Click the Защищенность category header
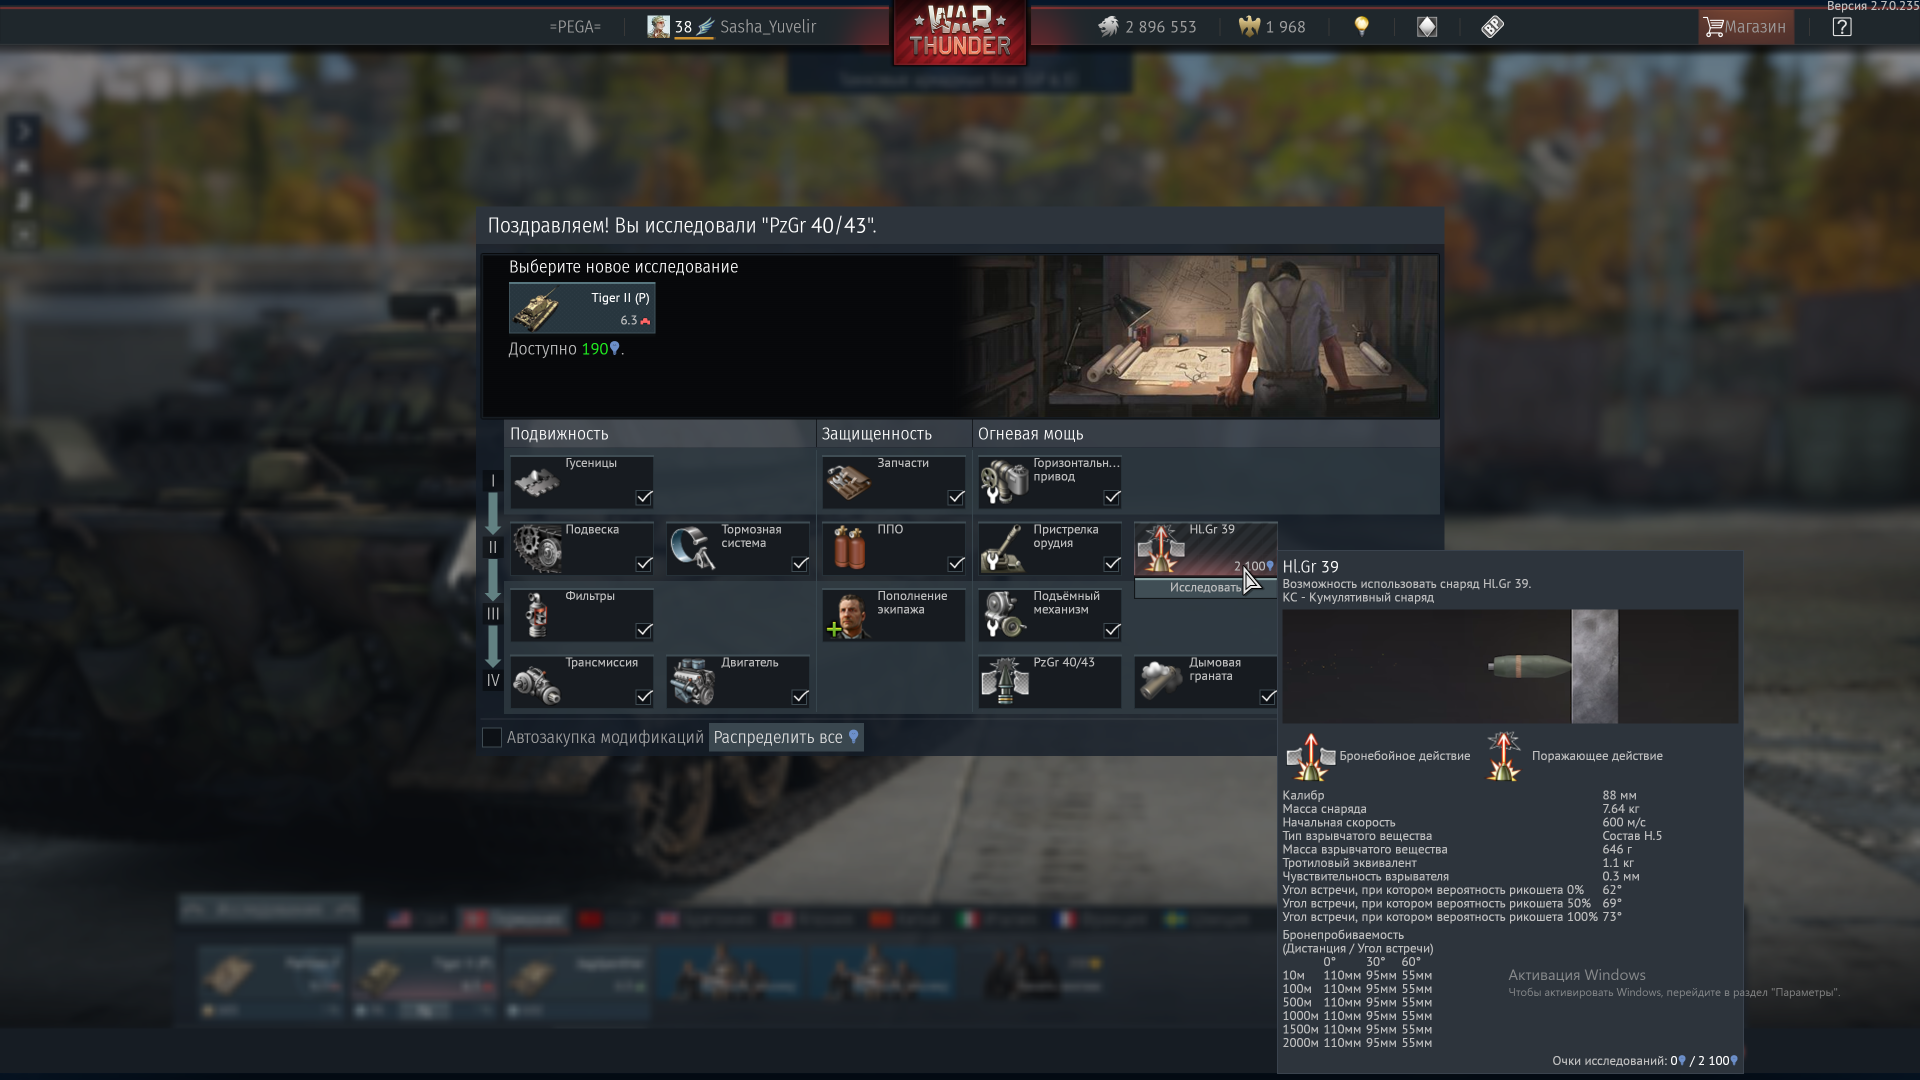This screenshot has width=1920, height=1080. coord(876,434)
